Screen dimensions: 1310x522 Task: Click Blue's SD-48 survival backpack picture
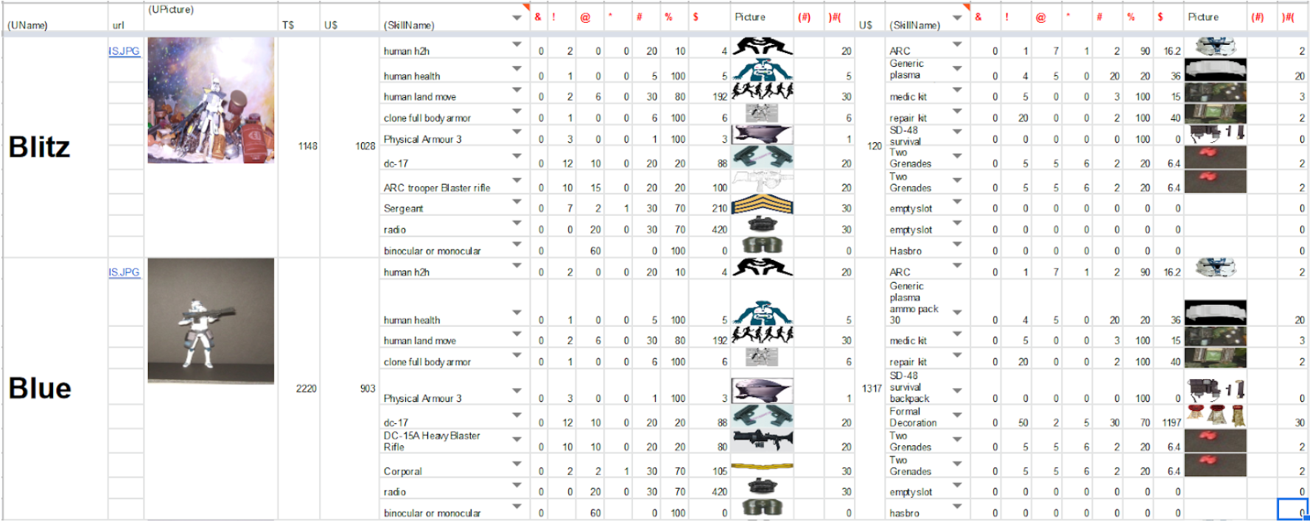1215,389
